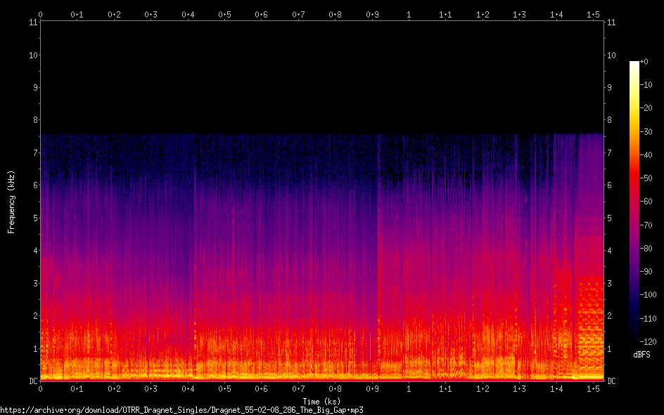Click the "DC" label on the left axis
Image resolution: width=664 pixels, height=415 pixels.
[x=32, y=381]
